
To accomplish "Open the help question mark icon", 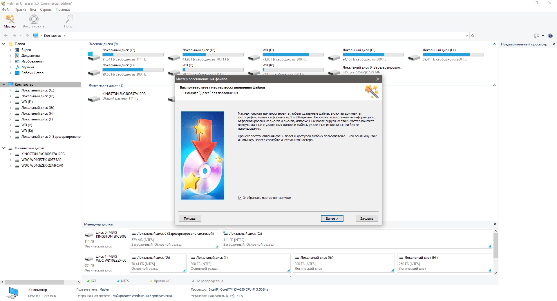I will pos(550,36).
